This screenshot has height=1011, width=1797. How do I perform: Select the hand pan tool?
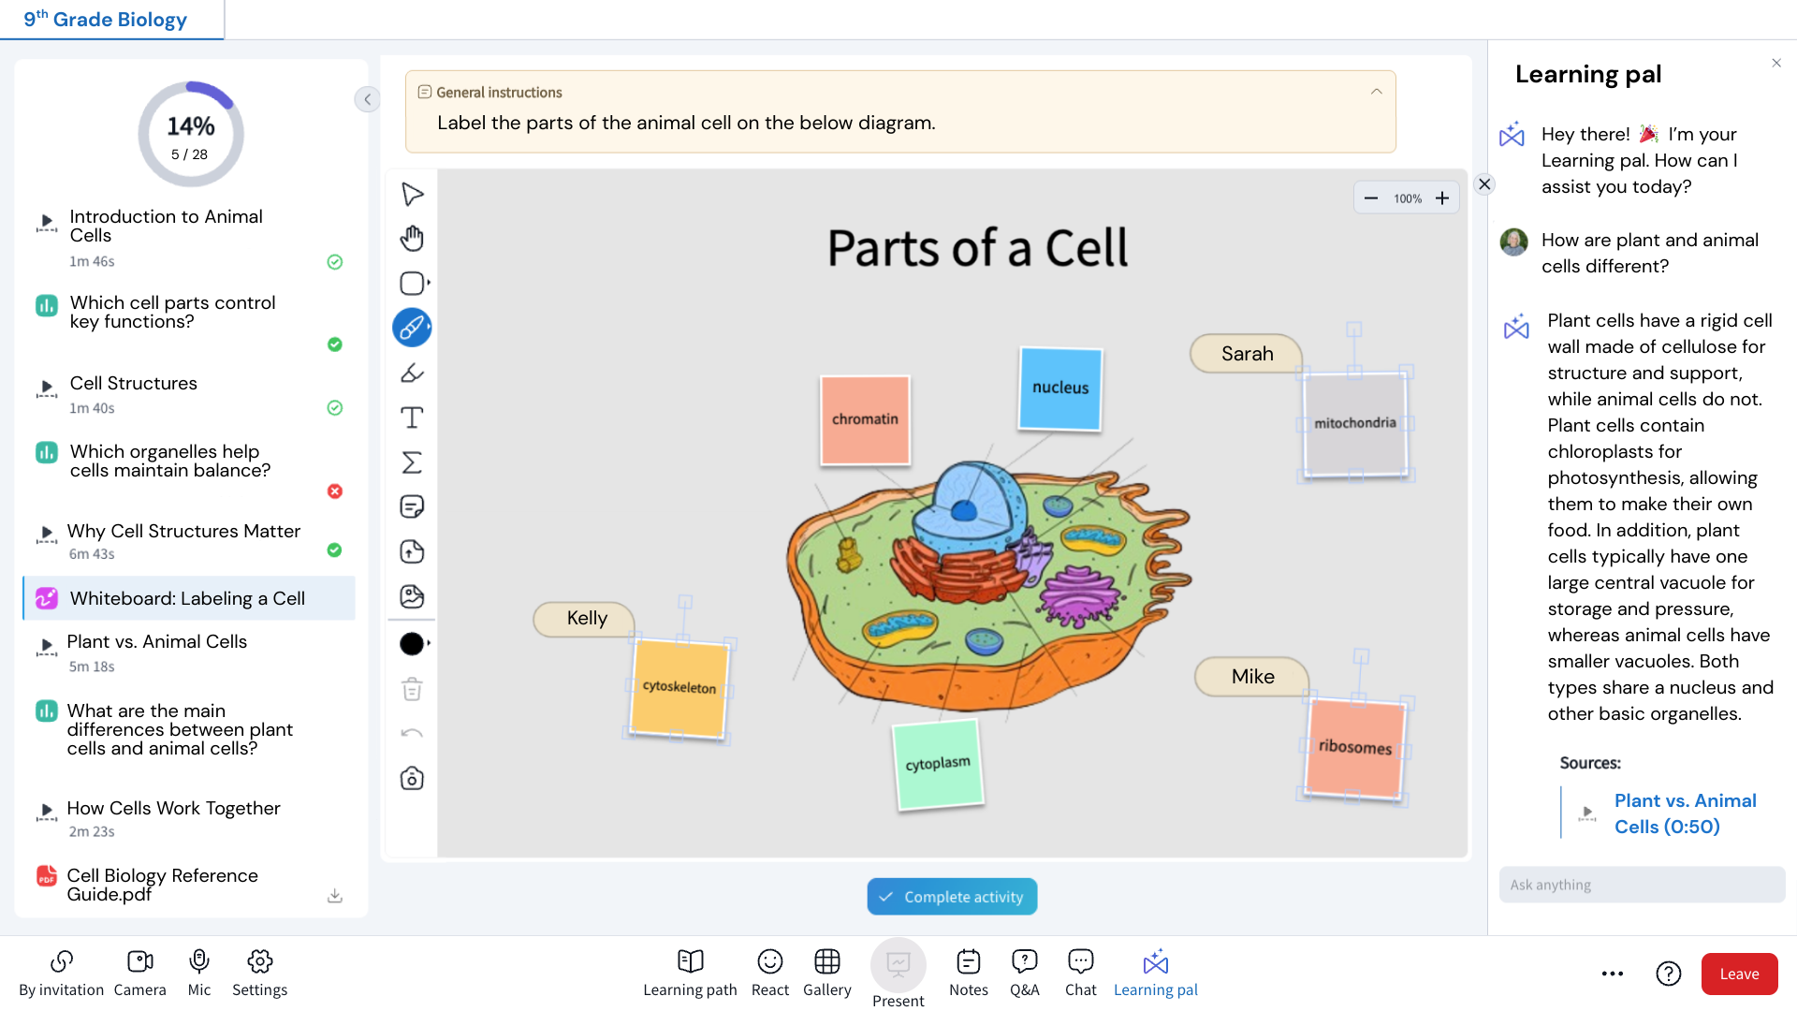(412, 239)
